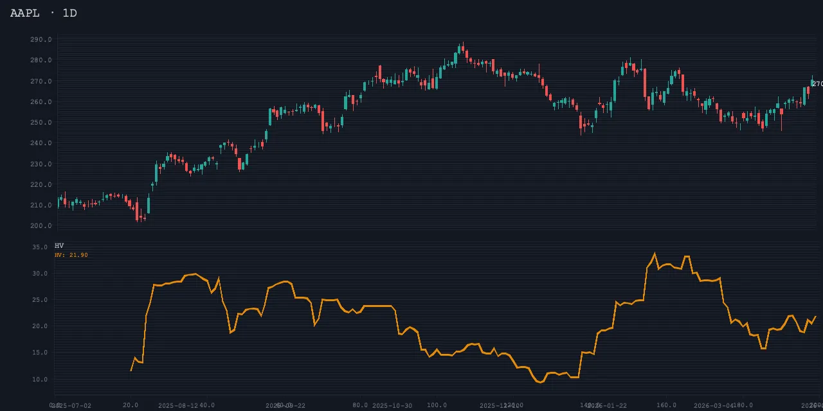The image size is (823, 411).
Task: Click the 2026-03-04 date axis label
Action: (714, 406)
